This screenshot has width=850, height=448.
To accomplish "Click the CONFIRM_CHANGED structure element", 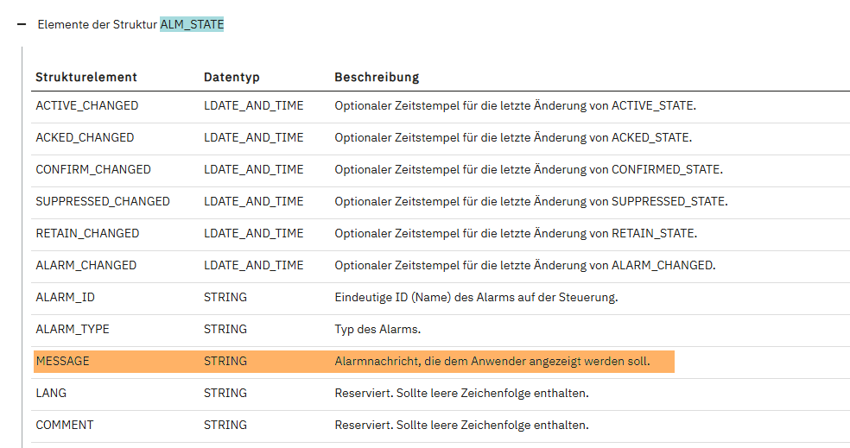I will [92, 169].
